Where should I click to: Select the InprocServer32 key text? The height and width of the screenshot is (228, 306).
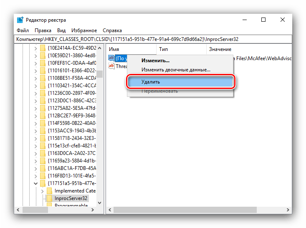click(x=71, y=198)
